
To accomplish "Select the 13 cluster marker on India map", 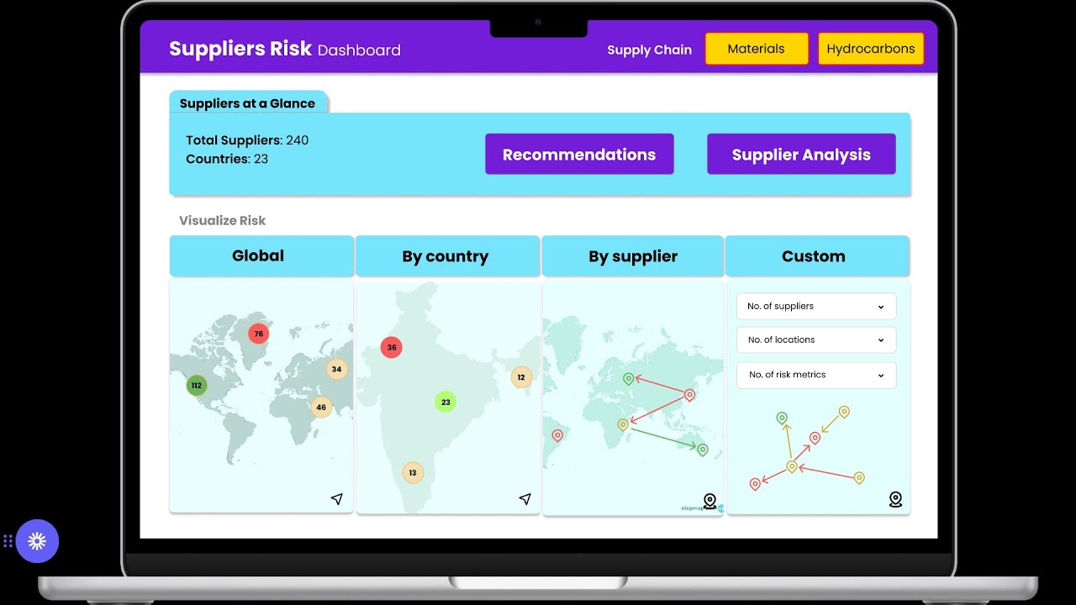I will [412, 472].
